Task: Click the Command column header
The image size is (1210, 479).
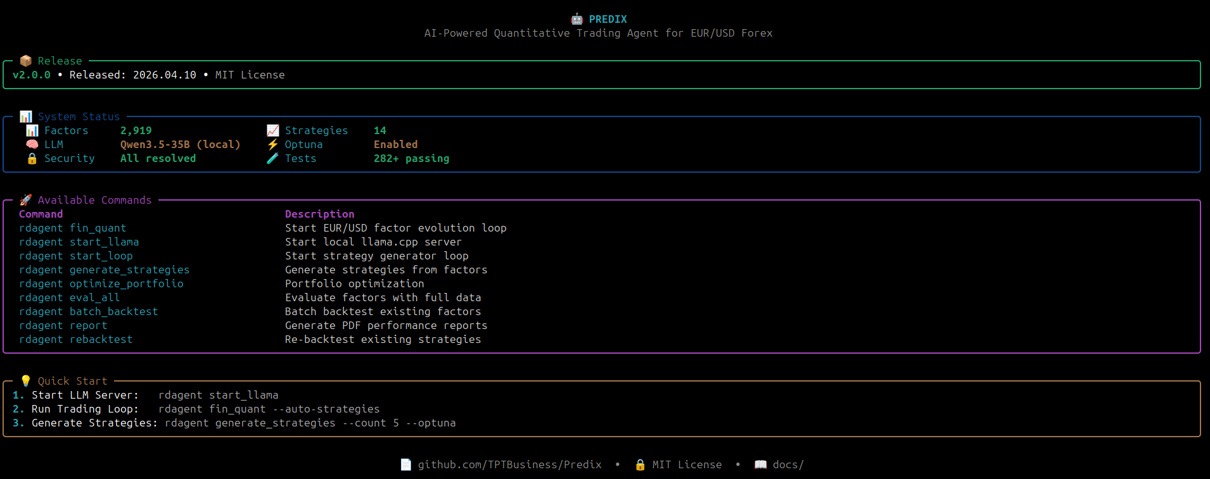Action: [x=41, y=214]
